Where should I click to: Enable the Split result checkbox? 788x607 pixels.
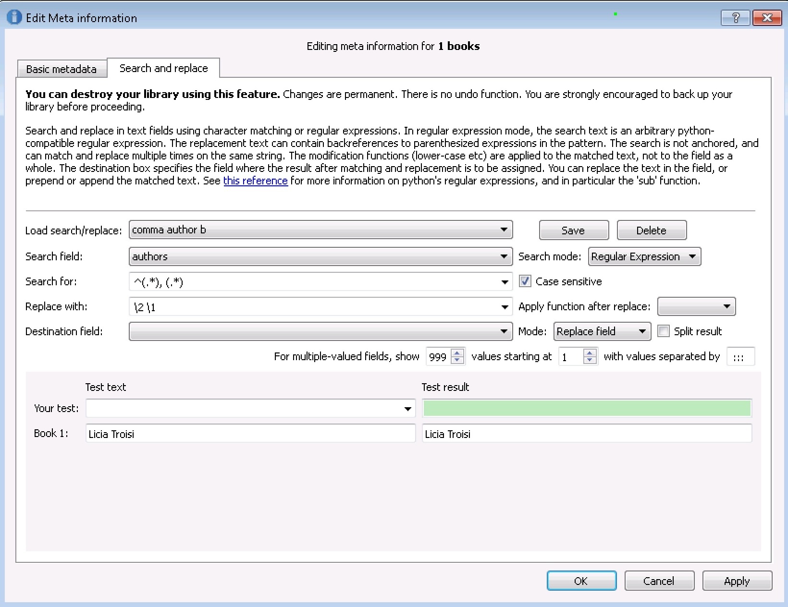pos(664,331)
